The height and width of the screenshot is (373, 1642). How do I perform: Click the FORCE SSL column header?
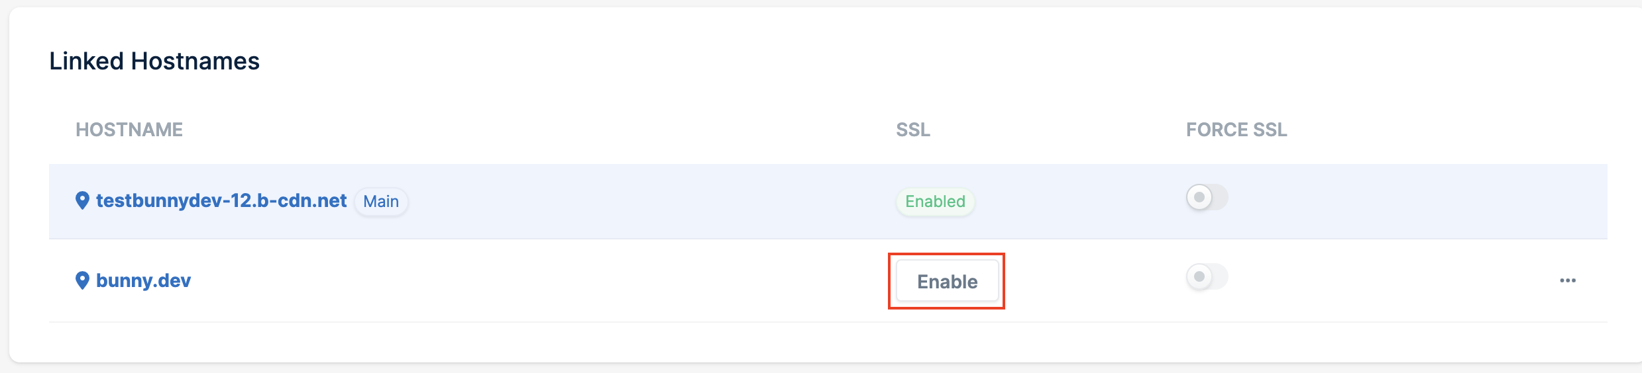click(1236, 130)
